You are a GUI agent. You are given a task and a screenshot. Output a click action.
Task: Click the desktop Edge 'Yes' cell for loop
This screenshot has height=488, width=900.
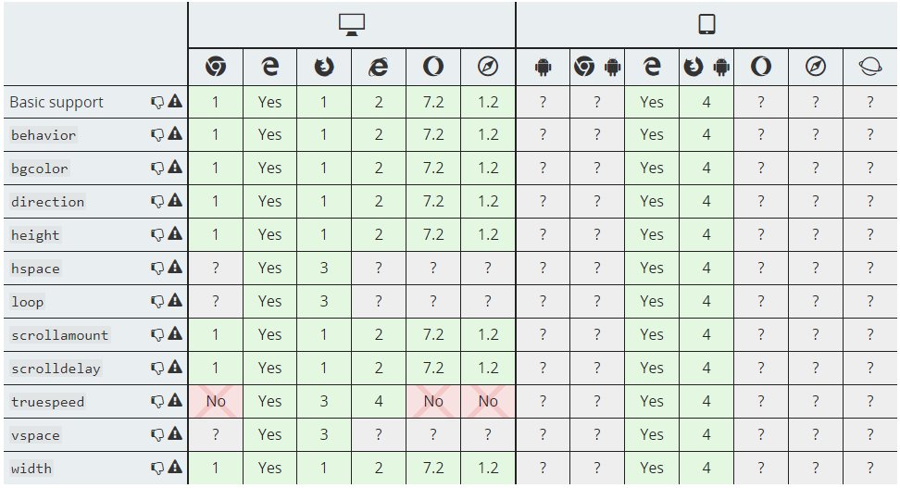point(269,301)
